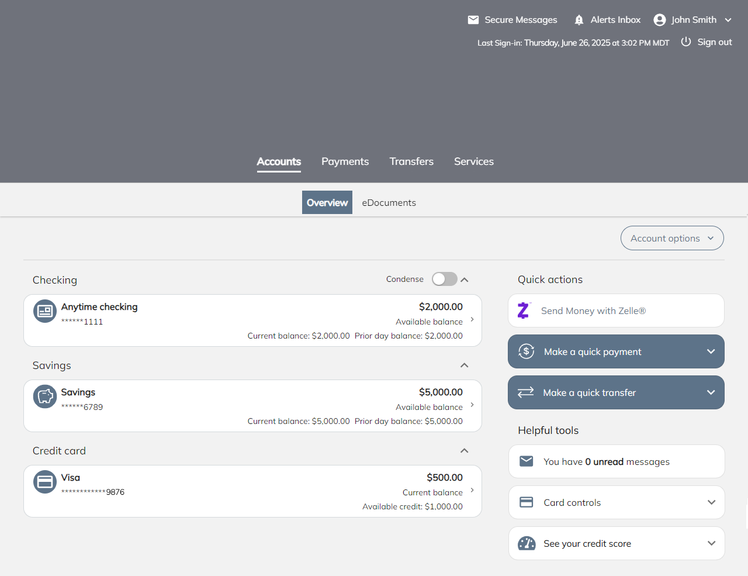Click the Anytime checking account icon
This screenshot has width=748, height=576.
point(45,311)
